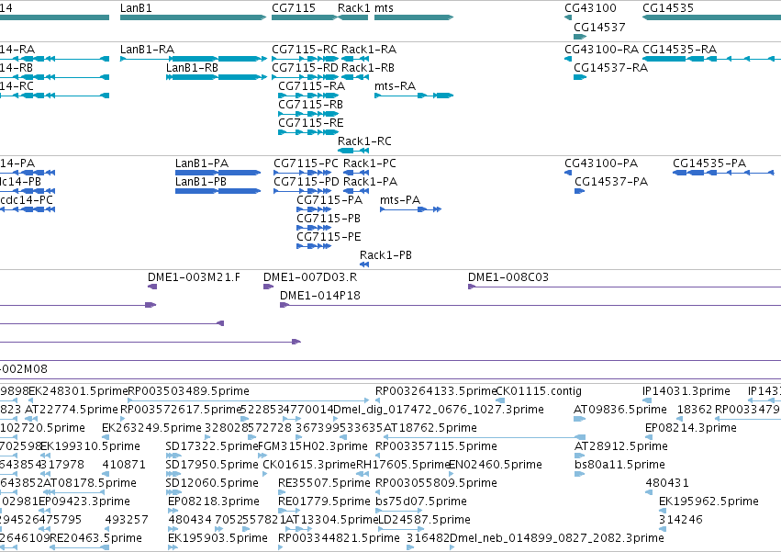Select the mts-RA transcript
781x552 pixels.
pos(414,96)
